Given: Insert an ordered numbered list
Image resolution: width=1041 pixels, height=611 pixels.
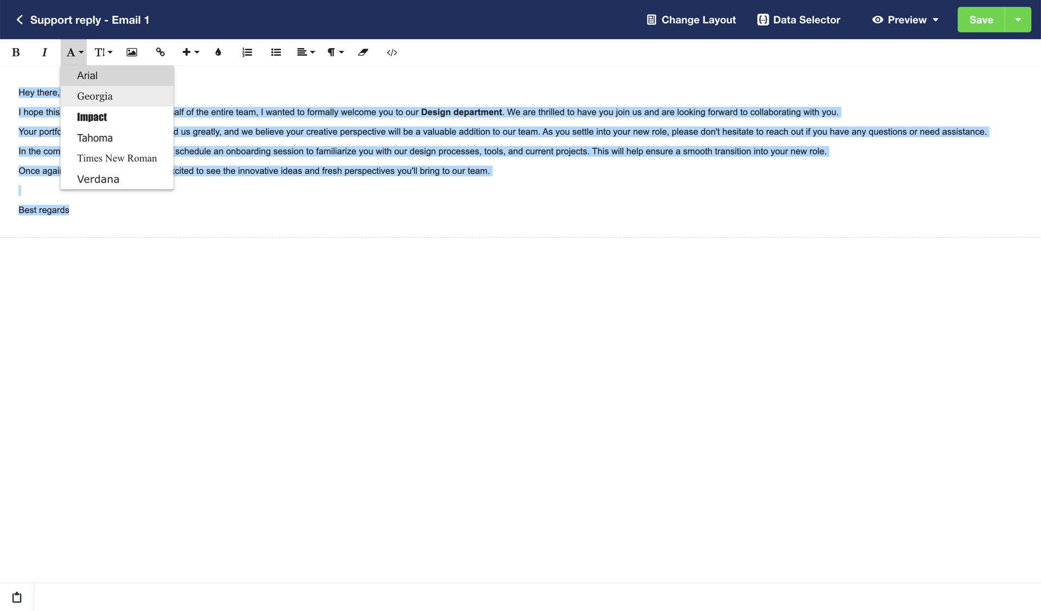Looking at the screenshot, I should (x=247, y=53).
